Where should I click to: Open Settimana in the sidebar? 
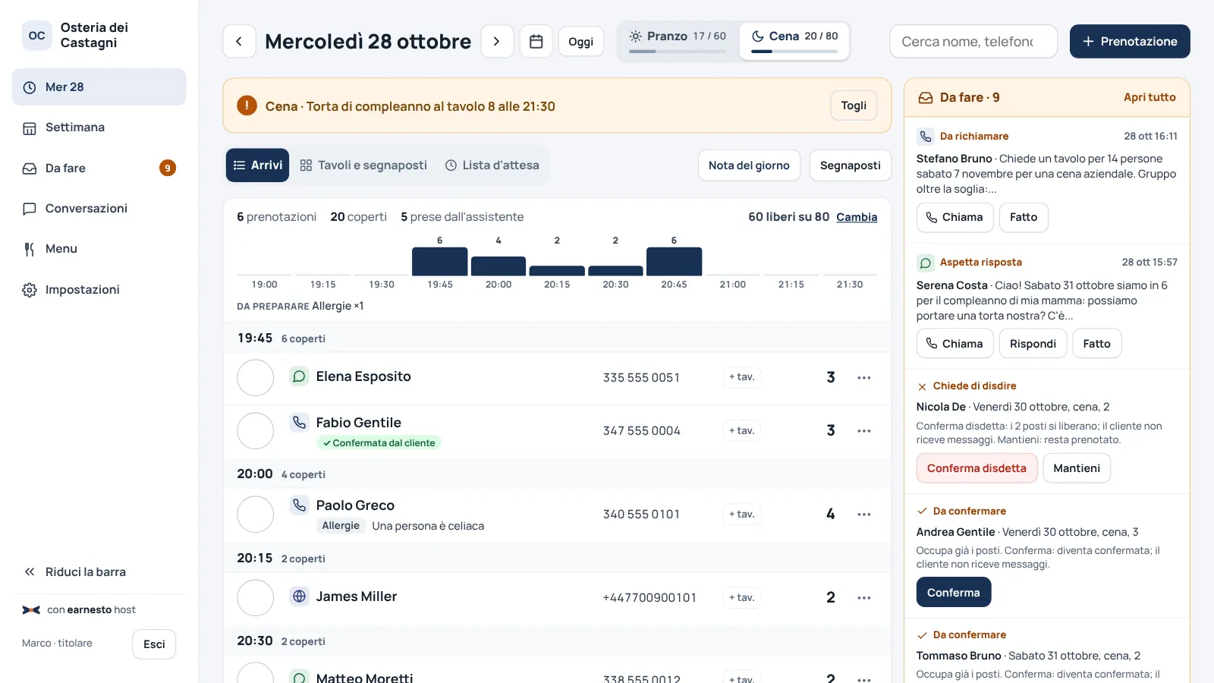pyautogui.click(x=99, y=127)
